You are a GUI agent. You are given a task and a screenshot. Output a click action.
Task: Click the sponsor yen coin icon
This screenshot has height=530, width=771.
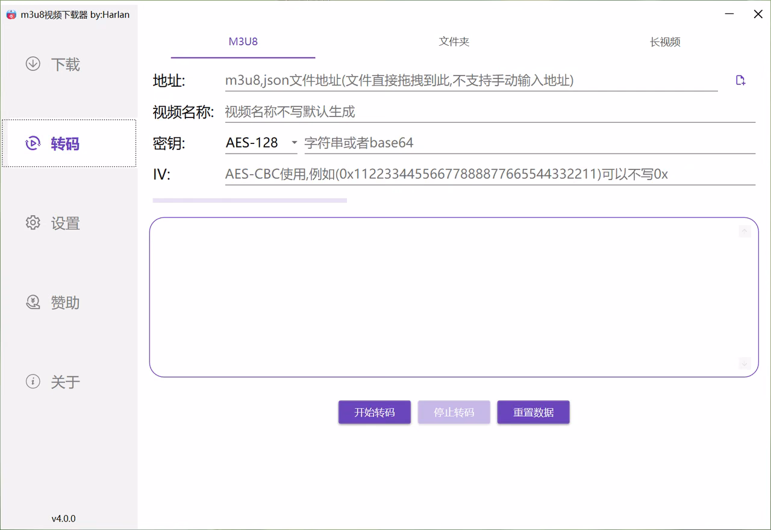(33, 302)
